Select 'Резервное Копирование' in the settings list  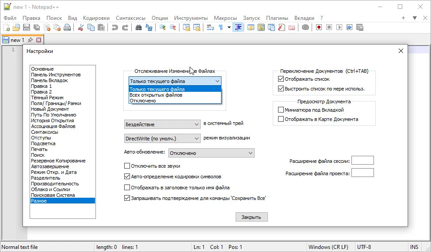tap(58, 161)
